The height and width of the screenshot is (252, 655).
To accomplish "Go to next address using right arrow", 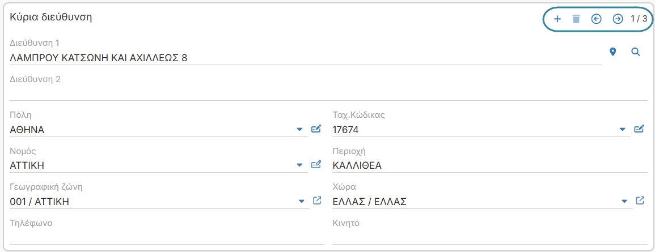I will point(618,19).
